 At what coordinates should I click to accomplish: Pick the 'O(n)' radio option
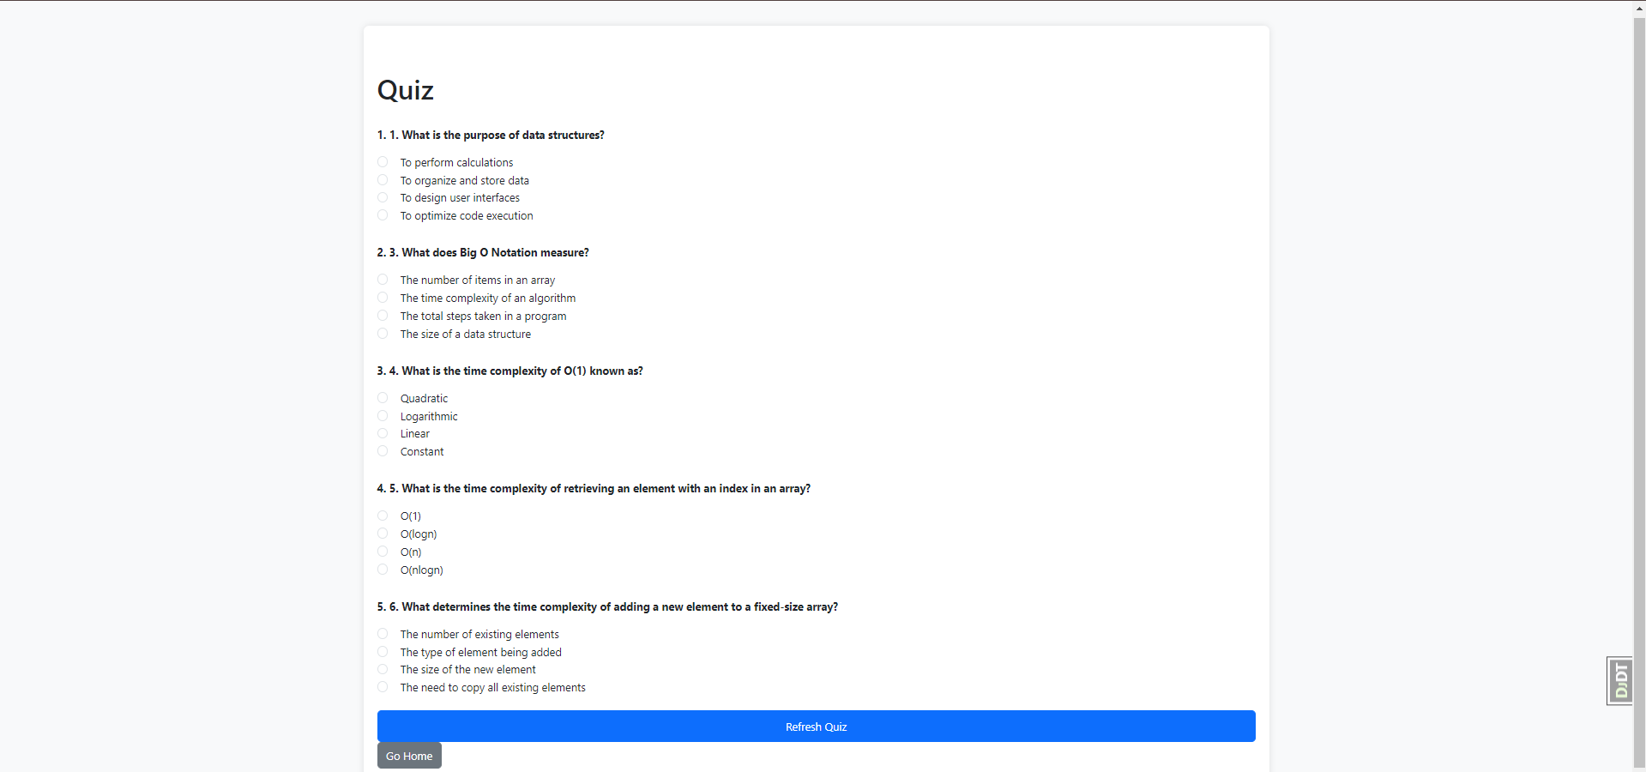point(383,552)
